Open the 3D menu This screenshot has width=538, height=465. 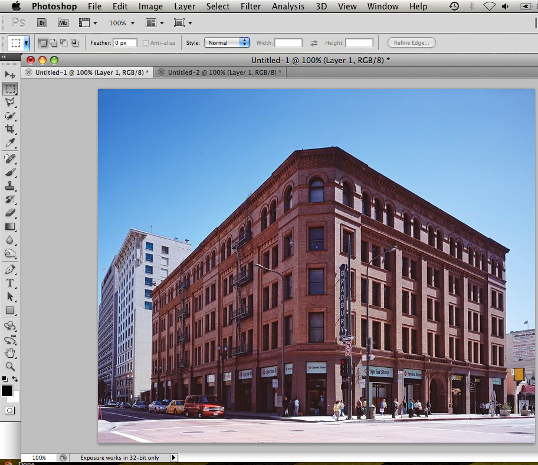tap(321, 6)
